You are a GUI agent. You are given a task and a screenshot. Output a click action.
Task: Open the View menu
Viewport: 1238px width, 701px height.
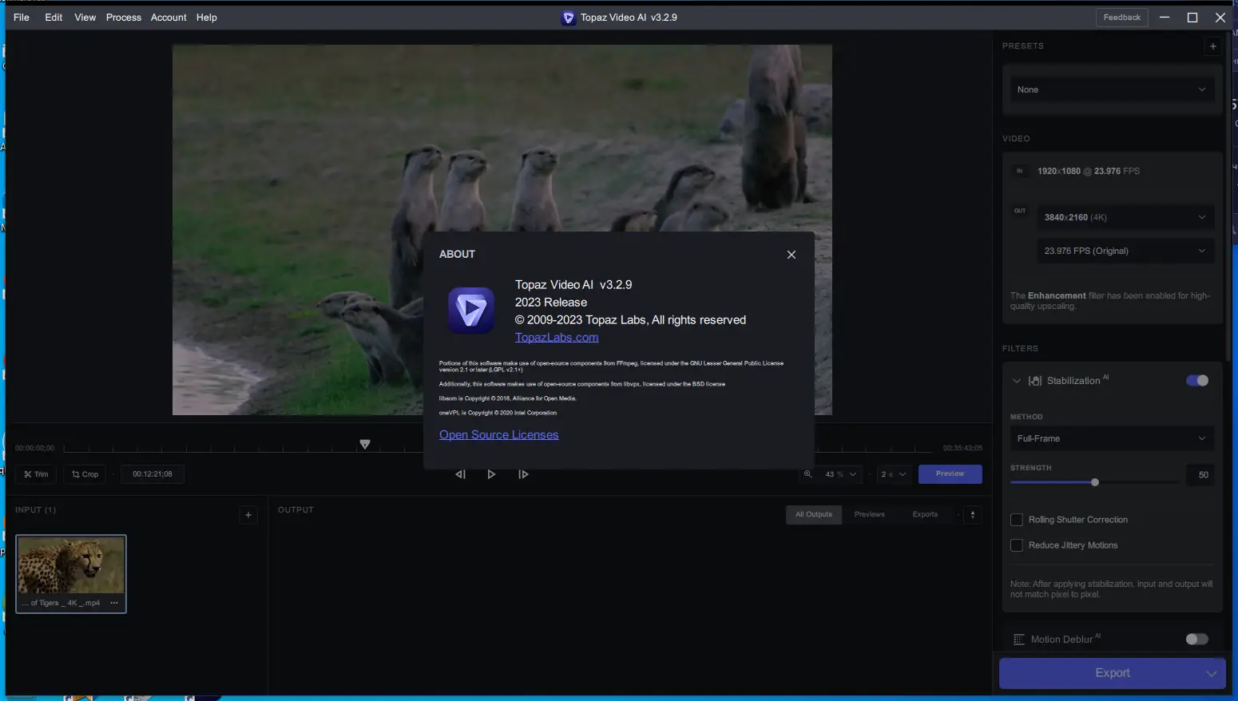85,18
